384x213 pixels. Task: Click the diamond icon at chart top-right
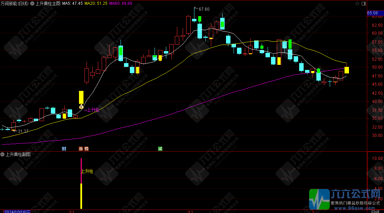358,3
